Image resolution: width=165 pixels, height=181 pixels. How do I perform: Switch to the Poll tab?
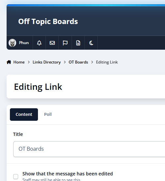[48, 115]
